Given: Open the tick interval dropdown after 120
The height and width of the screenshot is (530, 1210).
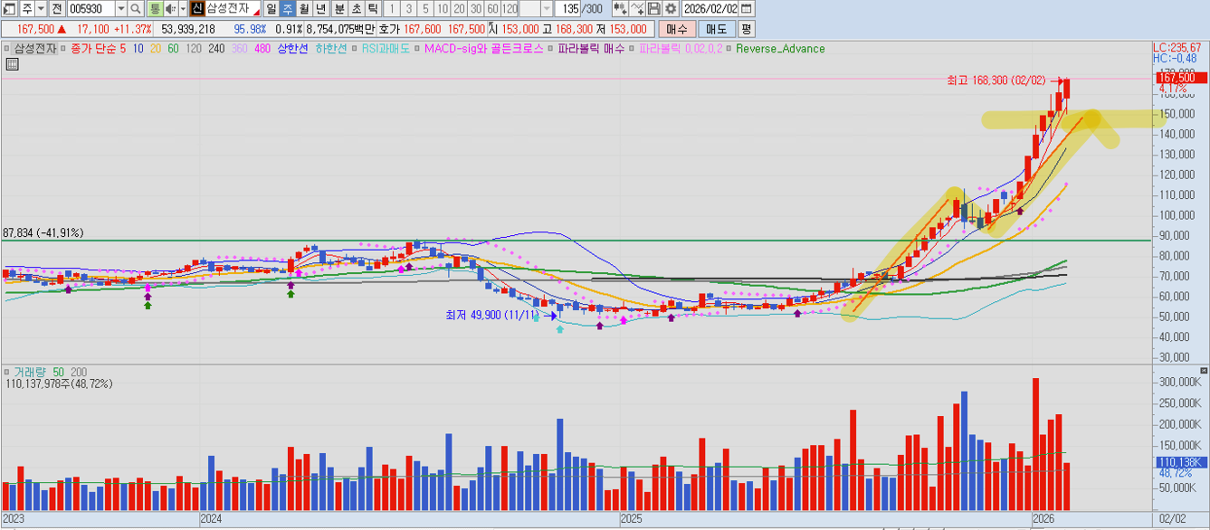Looking at the screenshot, I should [547, 8].
